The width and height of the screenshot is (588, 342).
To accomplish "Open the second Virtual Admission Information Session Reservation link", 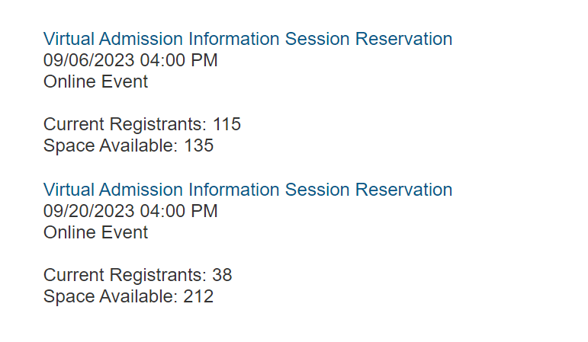I will click(248, 190).
